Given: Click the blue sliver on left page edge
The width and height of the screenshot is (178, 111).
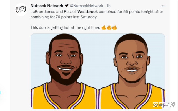Looking at the screenshot, I should pos(0,92).
